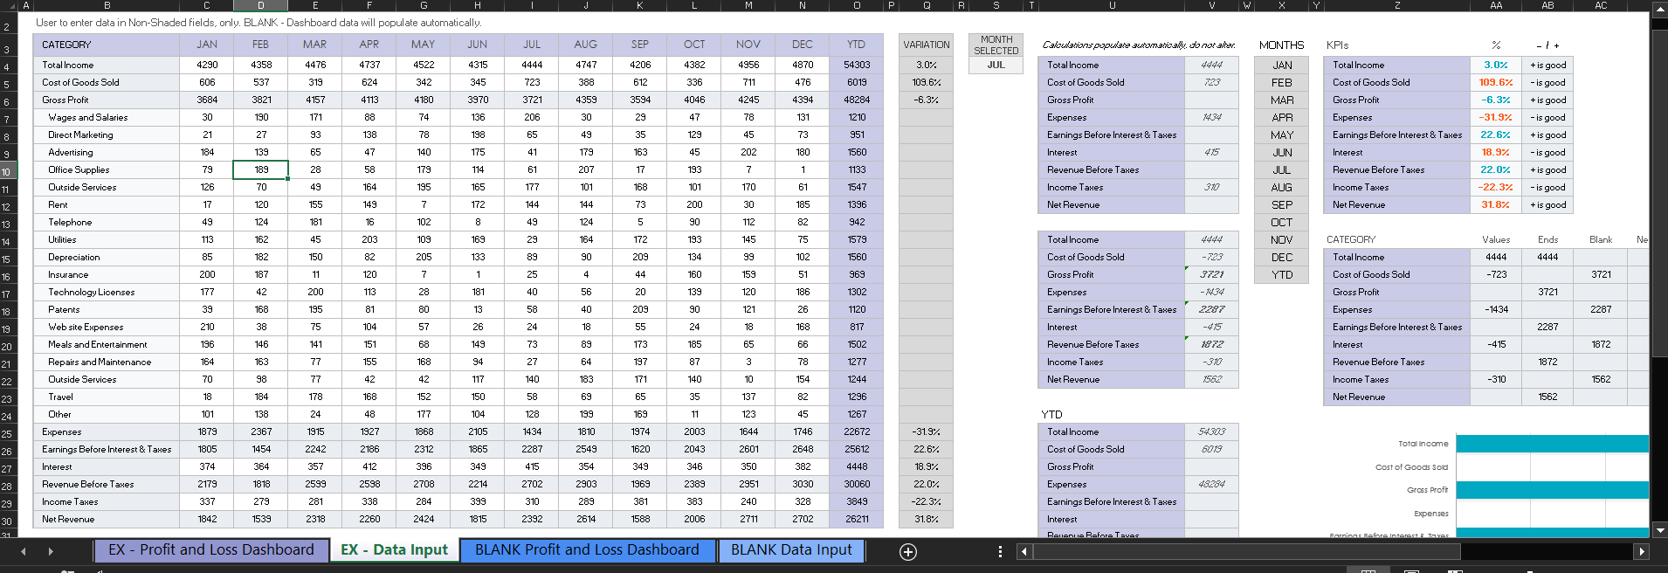Click the CATEGORY header cell in the data table

[107, 45]
